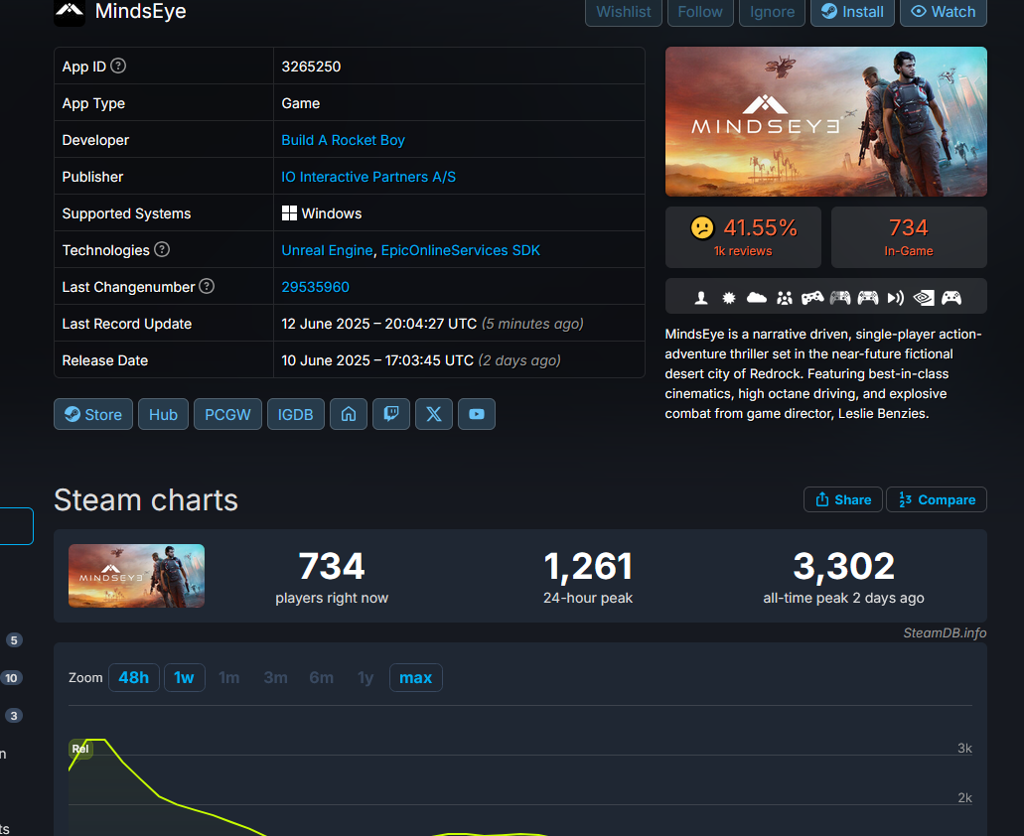Set chart zoom to 1w
The height and width of the screenshot is (836, 1024).
[x=184, y=677]
